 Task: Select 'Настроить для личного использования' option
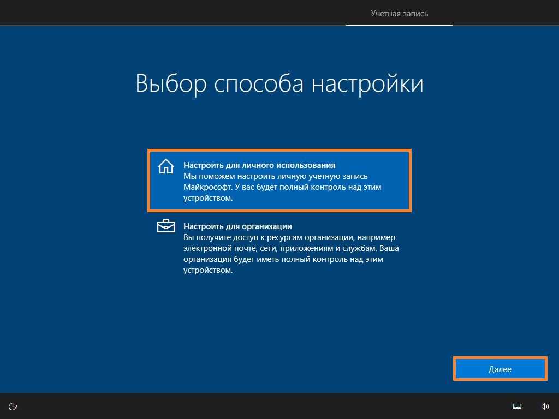[x=279, y=181]
